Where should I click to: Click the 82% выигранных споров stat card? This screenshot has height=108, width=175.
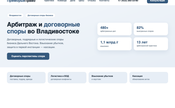pyautogui.click(x=151, y=29)
